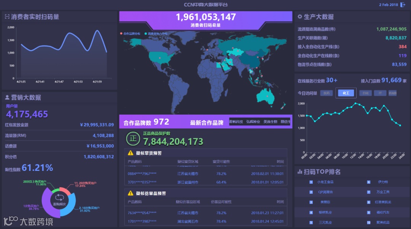
Task: Click the 12:00 peak point on visit chart
Action: click(x=356, y=103)
